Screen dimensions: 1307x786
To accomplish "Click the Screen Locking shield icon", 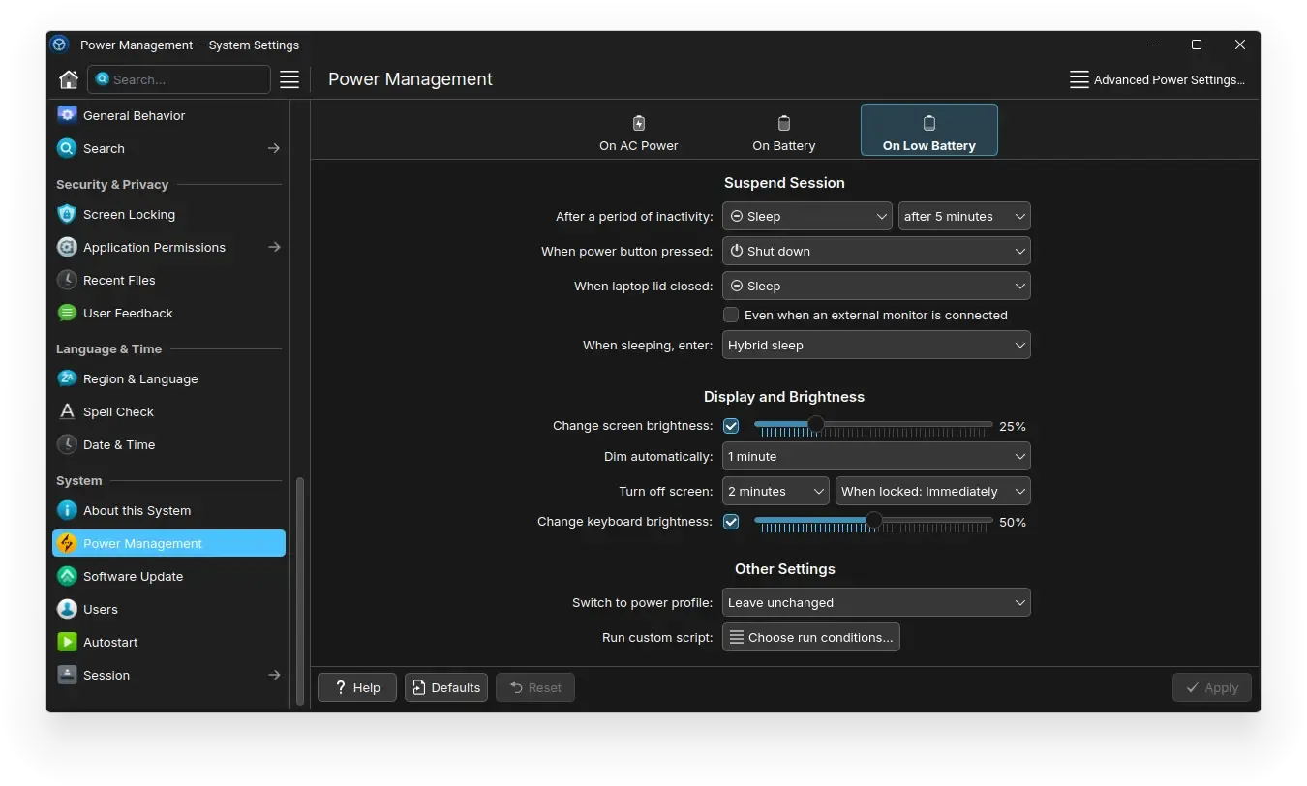I will pyautogui.click(x=67, y=214).
